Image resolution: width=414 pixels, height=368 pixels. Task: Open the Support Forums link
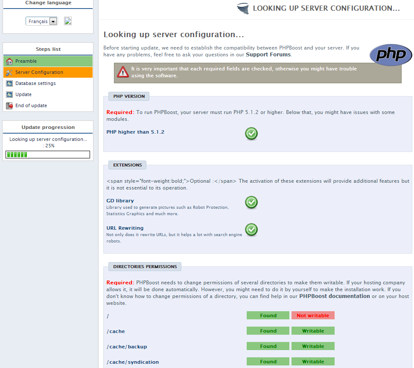click(268, 55)
